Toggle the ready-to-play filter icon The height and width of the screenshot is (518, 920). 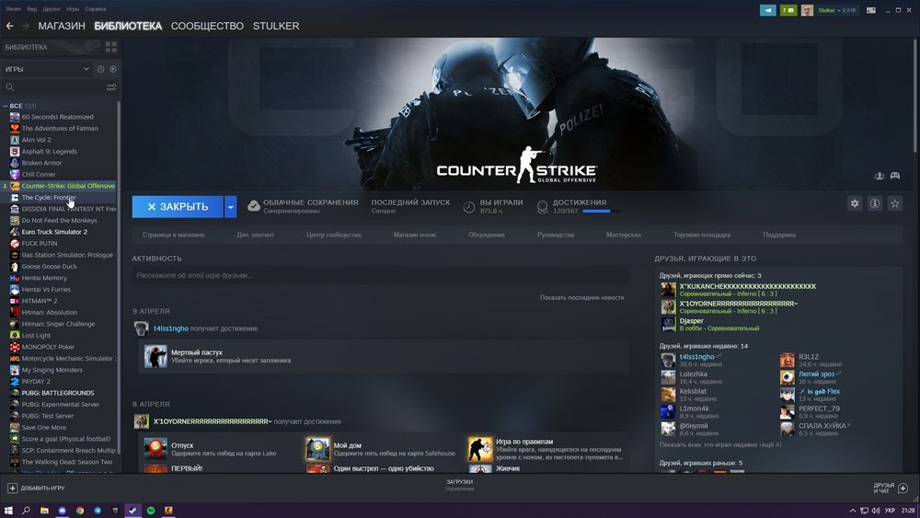point(112,69)
